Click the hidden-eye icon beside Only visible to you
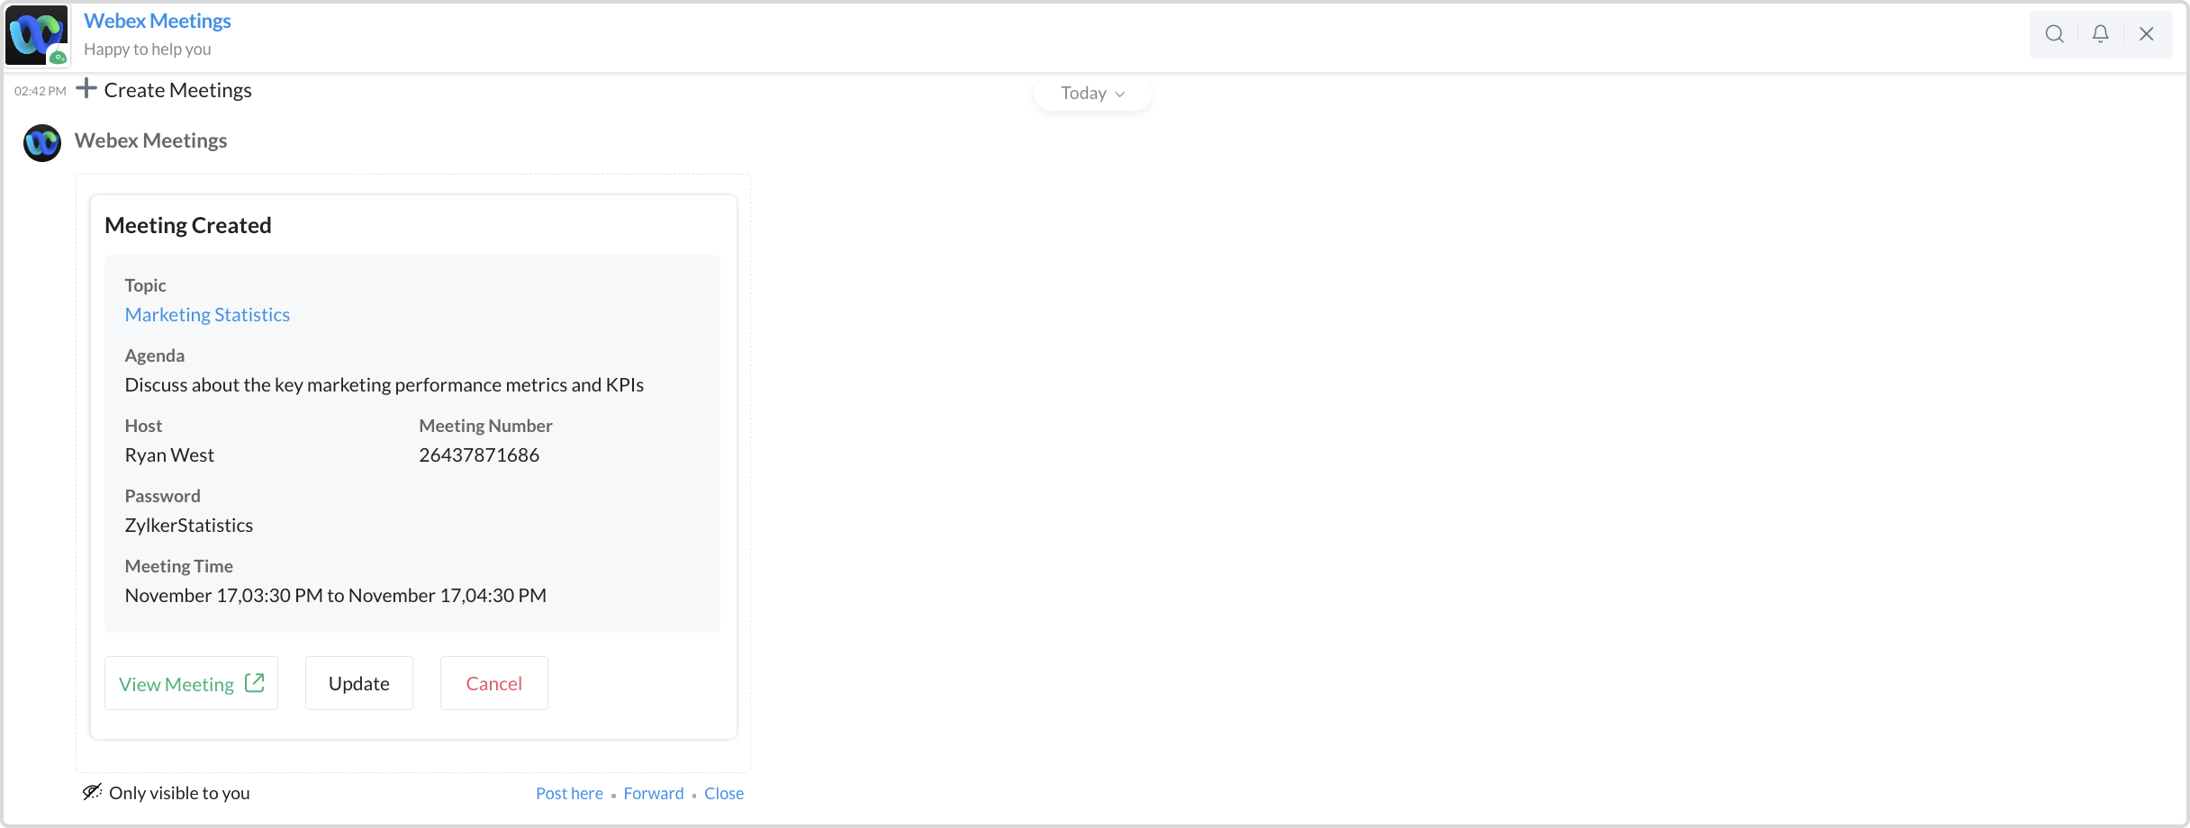This screenshot has height=828, width=2190. pyautogui.click(x=92, y=792)
